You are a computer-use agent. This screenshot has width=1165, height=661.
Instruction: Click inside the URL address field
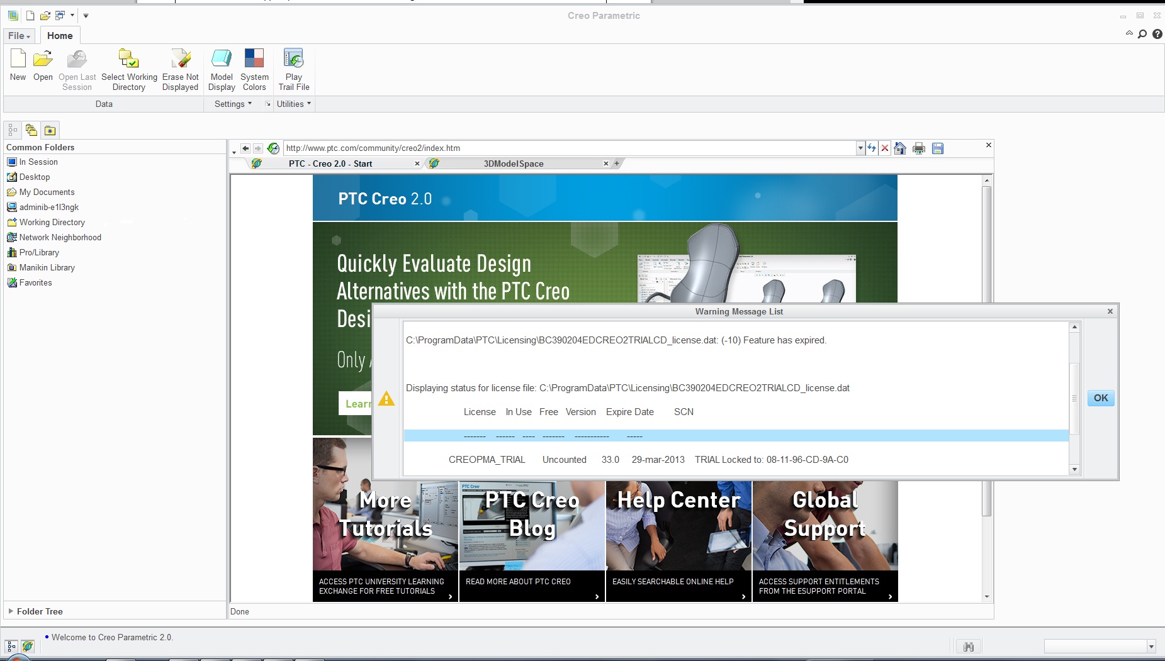tap(570, 148)
